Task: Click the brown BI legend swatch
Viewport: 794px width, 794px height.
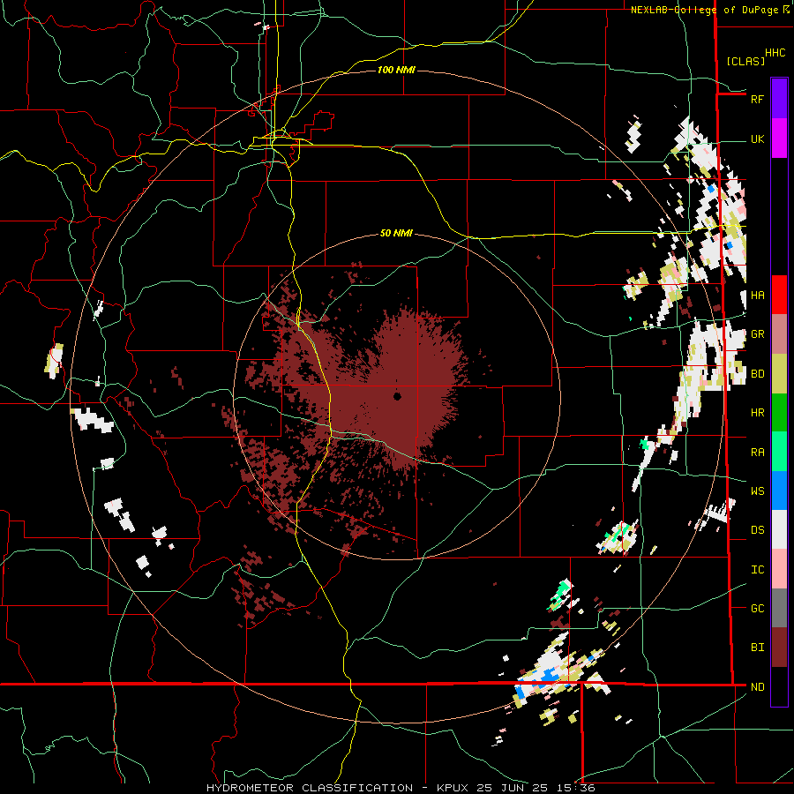Action: [x=779, y=648]
